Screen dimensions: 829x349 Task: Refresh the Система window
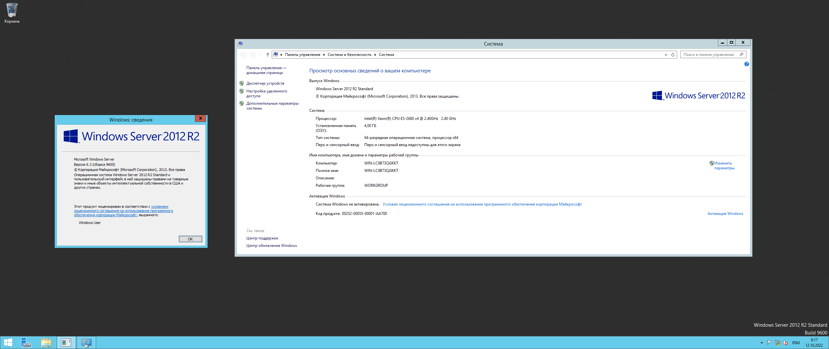[x=673, y=55]
